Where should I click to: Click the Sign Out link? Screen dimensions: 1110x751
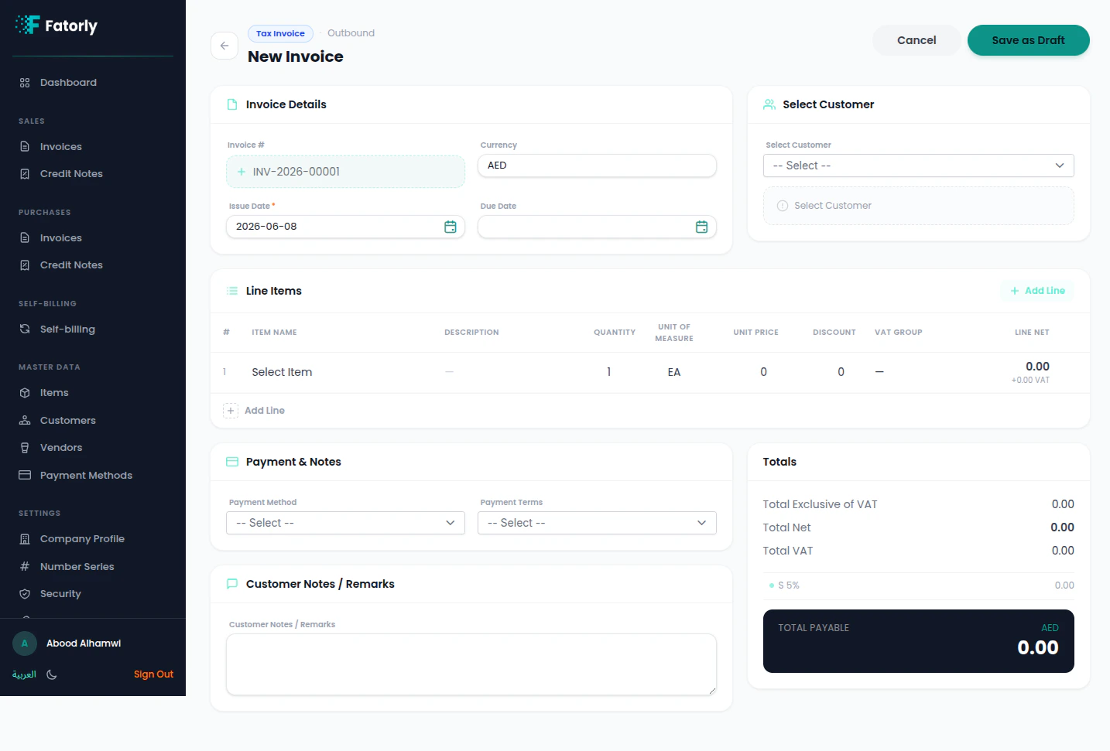pos(153,674)
